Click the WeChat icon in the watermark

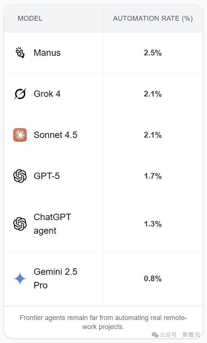155,335
